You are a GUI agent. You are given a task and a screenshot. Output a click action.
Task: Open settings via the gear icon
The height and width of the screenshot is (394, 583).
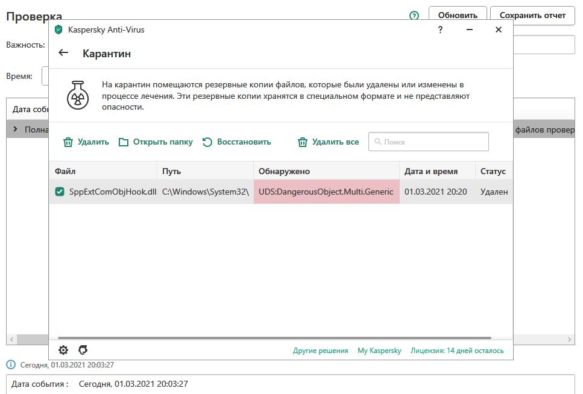click(x=63, y=350)
